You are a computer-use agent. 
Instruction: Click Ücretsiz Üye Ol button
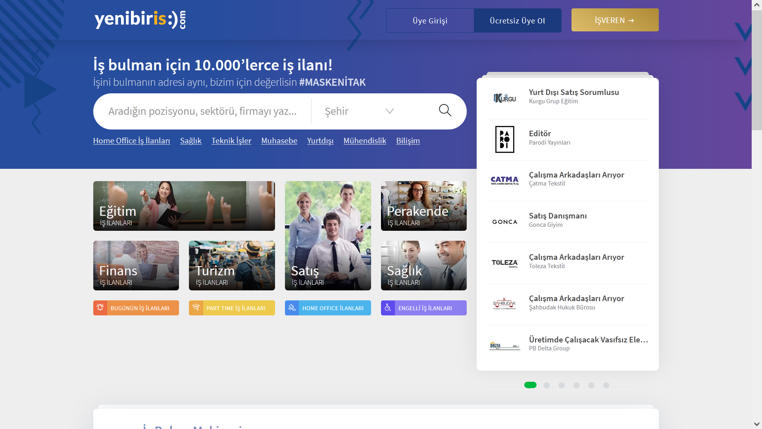tap(518, 20)
